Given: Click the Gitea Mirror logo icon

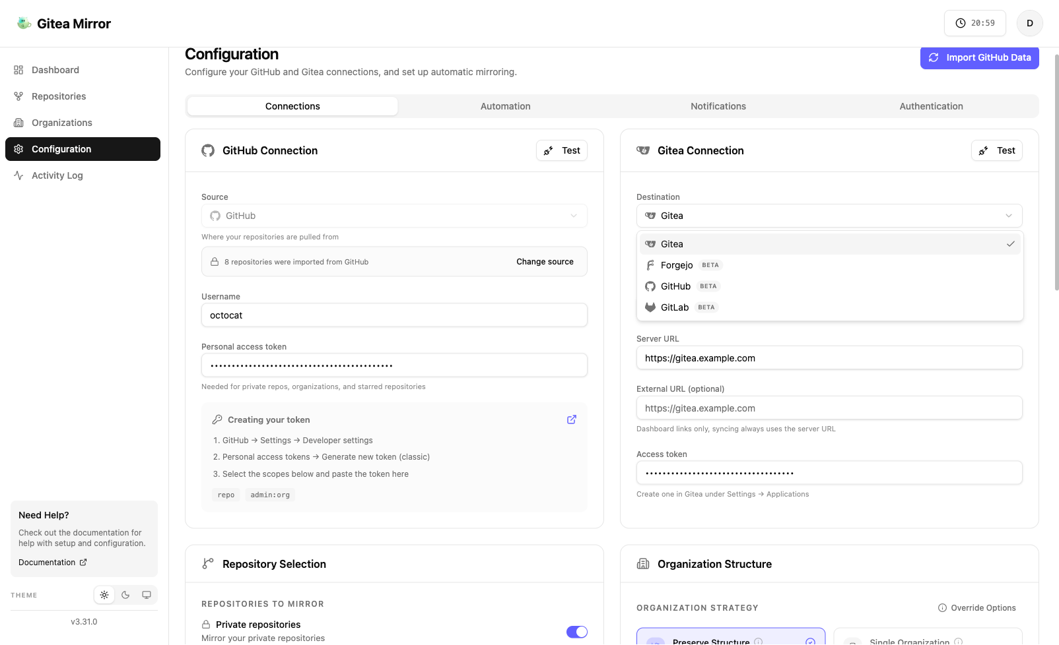Looking at the screenshot, I should coord(24,24).
